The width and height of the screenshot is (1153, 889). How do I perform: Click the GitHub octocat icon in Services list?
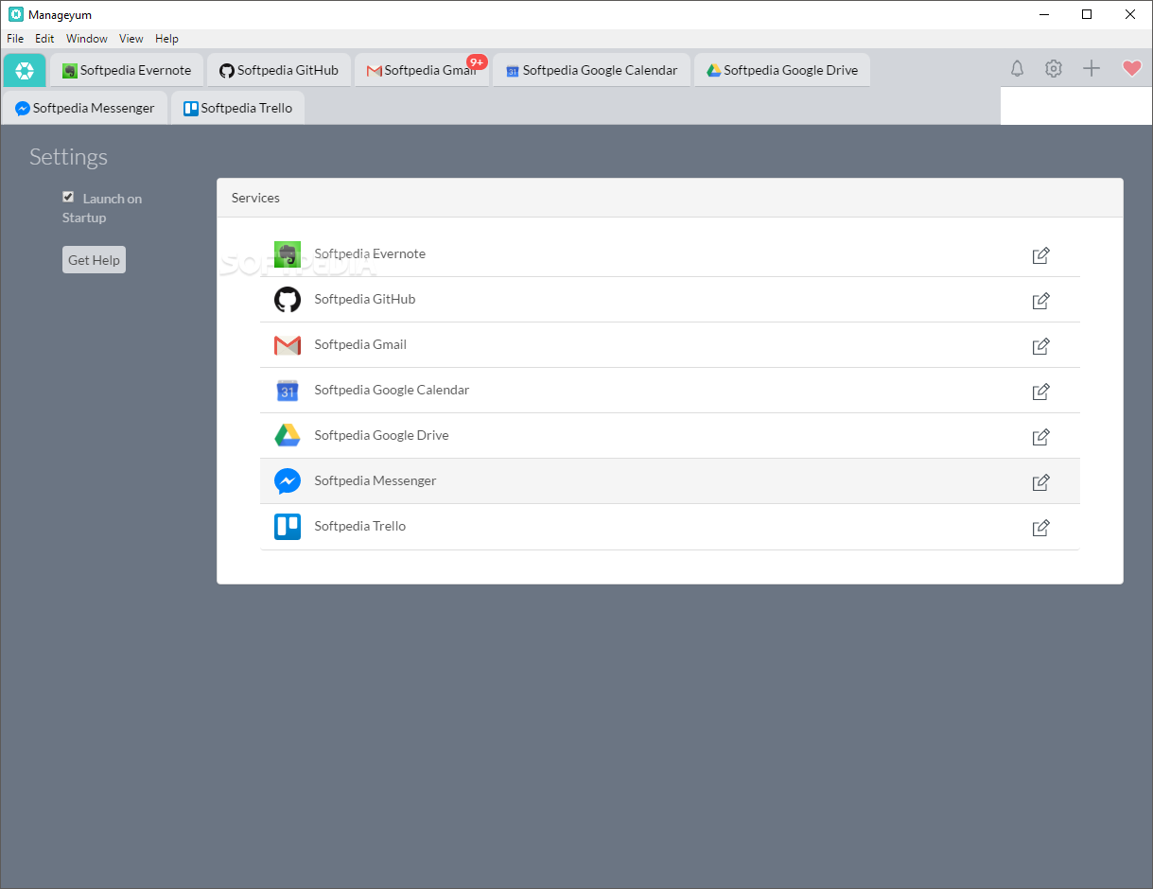coord(288,300)
